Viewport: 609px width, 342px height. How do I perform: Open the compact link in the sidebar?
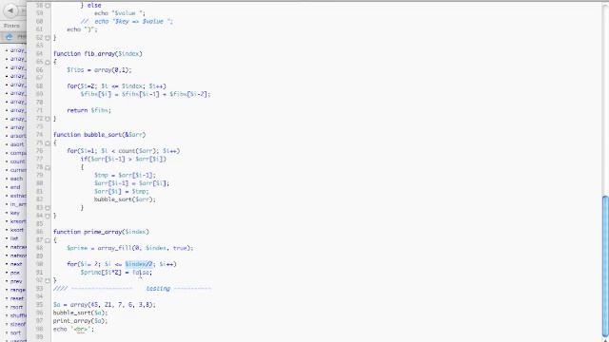(18, 153)
